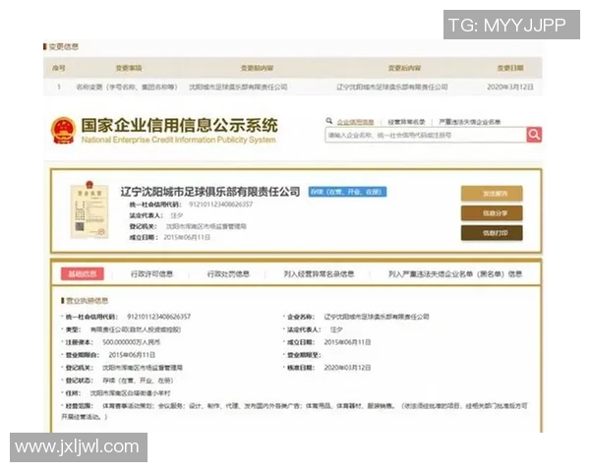
Task: Click the credit code 912101123408626357 under 营业执照信息
Action: (x=158, y=317)
